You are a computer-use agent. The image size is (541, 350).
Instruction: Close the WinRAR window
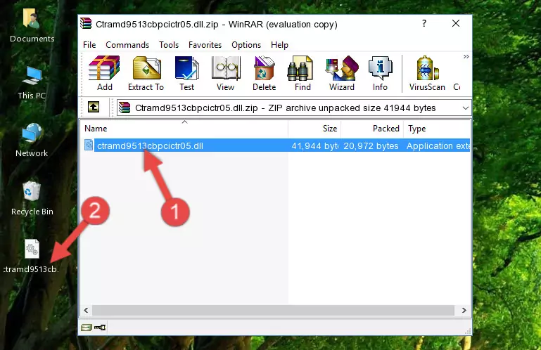(x=456, y=23)
